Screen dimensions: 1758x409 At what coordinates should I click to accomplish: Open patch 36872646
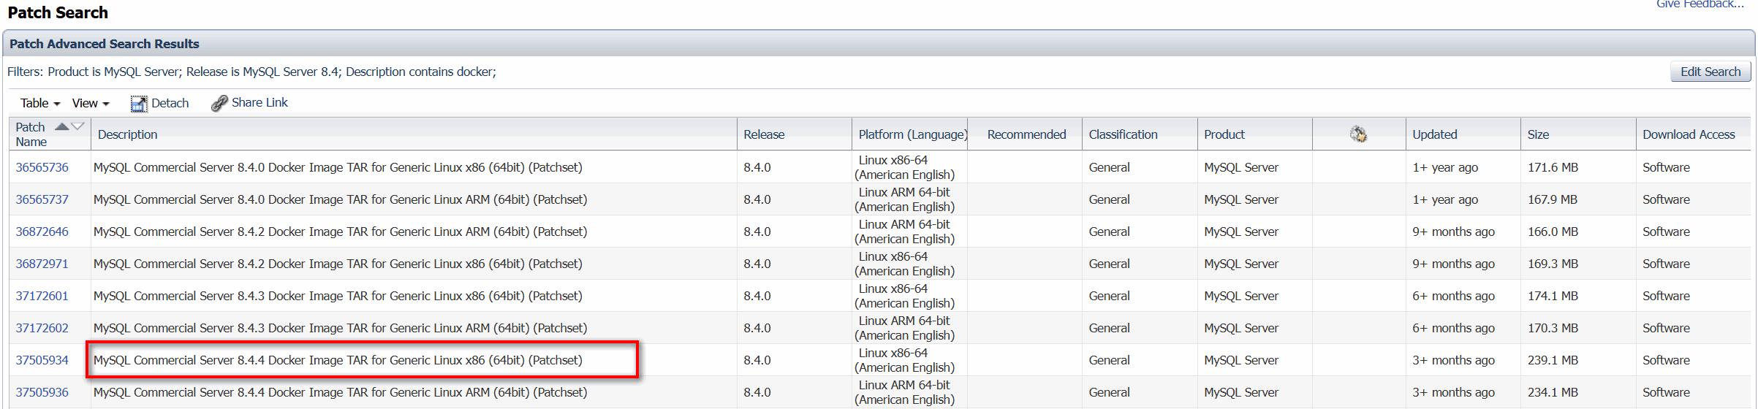tap(42, 232)
